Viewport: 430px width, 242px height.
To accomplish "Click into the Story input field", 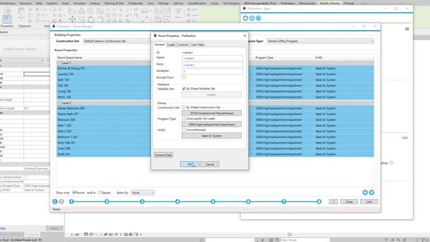I will [212, 65].
